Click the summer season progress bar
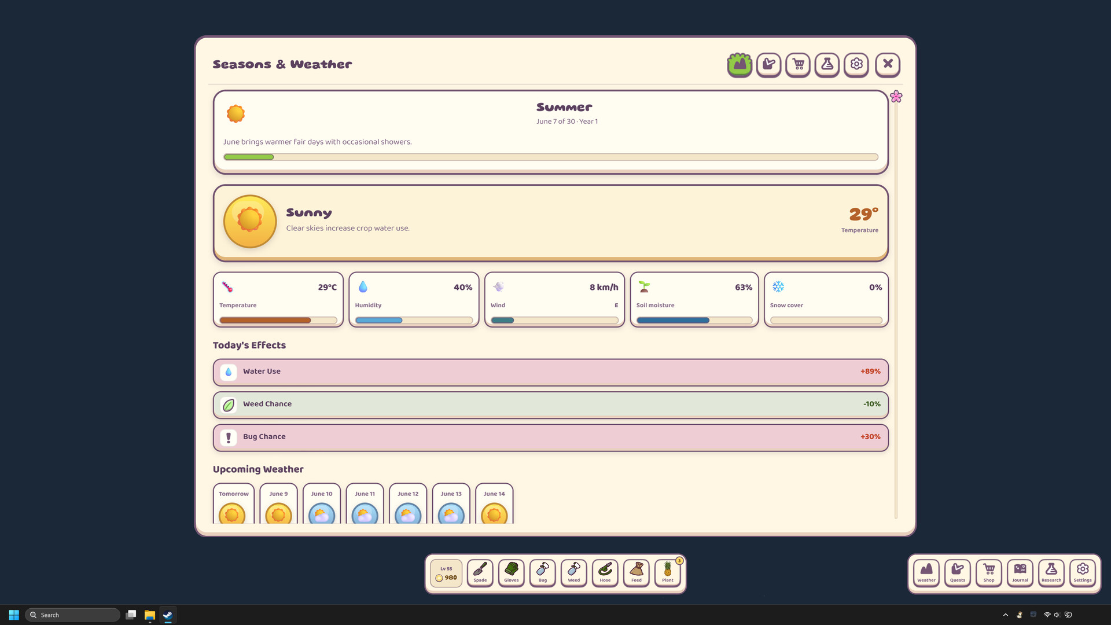This screenshot has height=625, width=1111. (551, 157)
